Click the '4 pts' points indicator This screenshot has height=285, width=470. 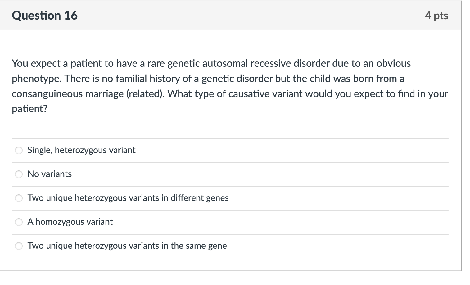436,16
